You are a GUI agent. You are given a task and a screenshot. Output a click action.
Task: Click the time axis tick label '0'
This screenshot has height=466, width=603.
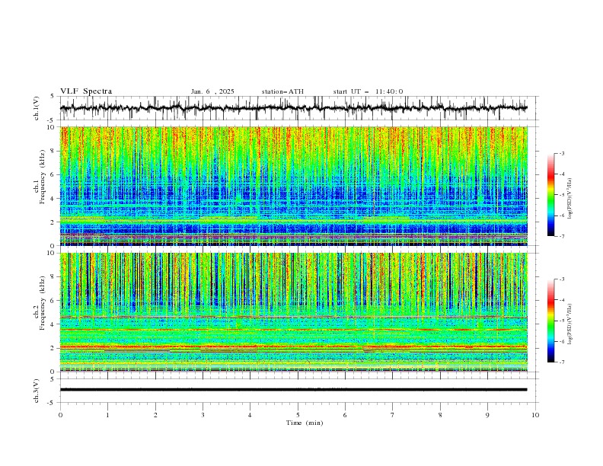(x=60, y=415)
